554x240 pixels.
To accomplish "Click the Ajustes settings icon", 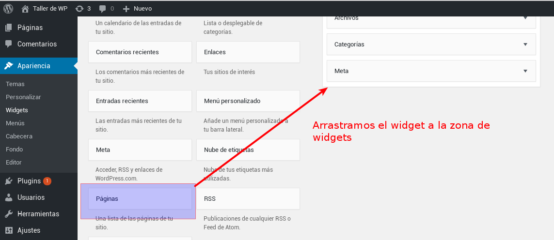I will [x=9, y=230].
